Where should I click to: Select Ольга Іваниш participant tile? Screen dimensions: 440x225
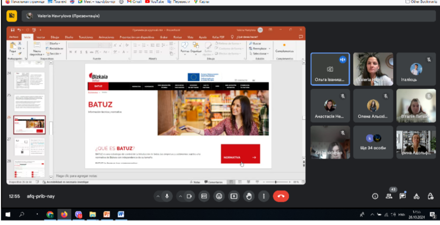[330, 69]
